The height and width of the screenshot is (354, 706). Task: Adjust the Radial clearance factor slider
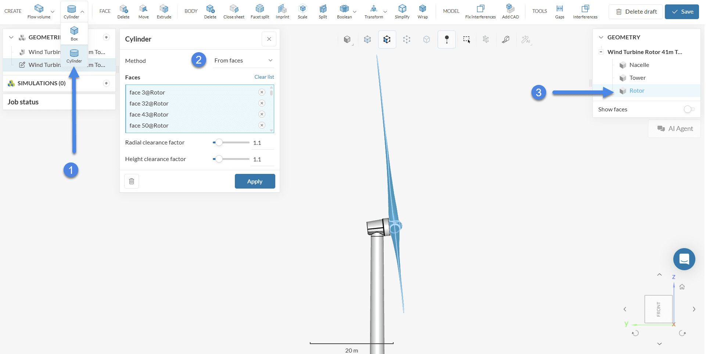coord(219,143)
